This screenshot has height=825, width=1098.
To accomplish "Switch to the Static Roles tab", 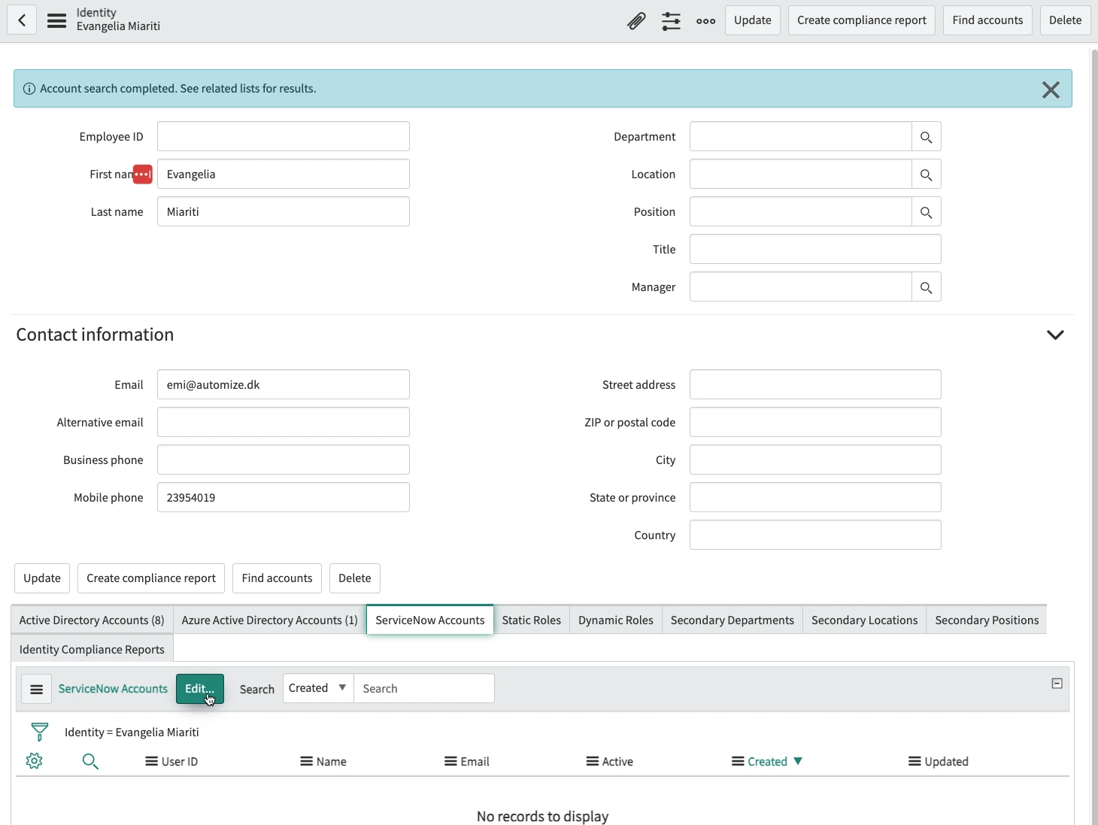I will coord(531,620).
